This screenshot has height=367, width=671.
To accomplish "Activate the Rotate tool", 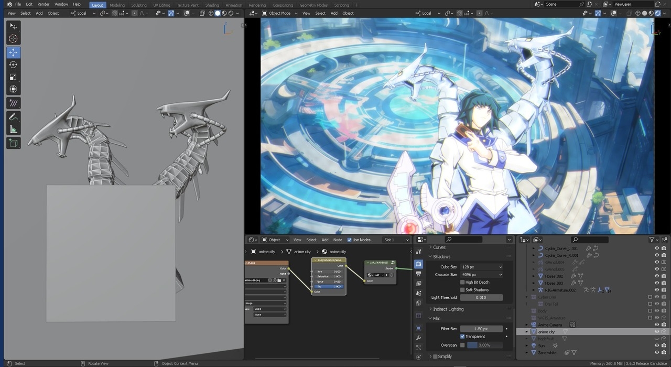I will [14, 64].
